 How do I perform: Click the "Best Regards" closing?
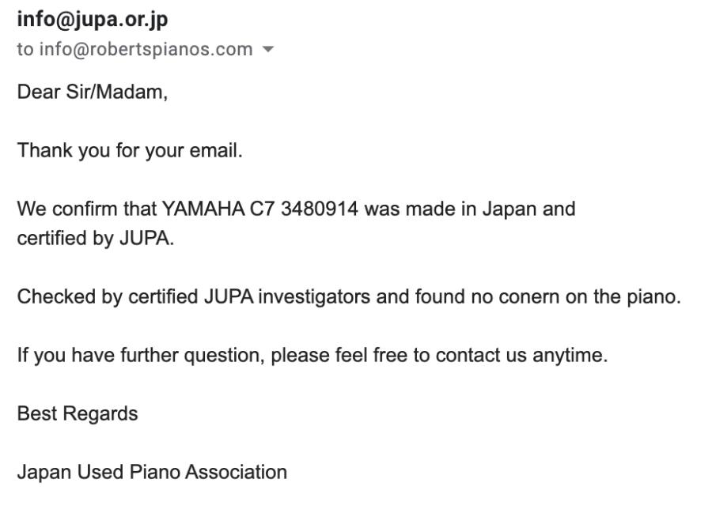coord(78,414)
